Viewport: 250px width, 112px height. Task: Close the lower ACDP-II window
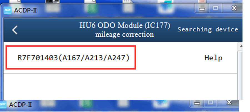pyautogui.click(x=229, y=103)
